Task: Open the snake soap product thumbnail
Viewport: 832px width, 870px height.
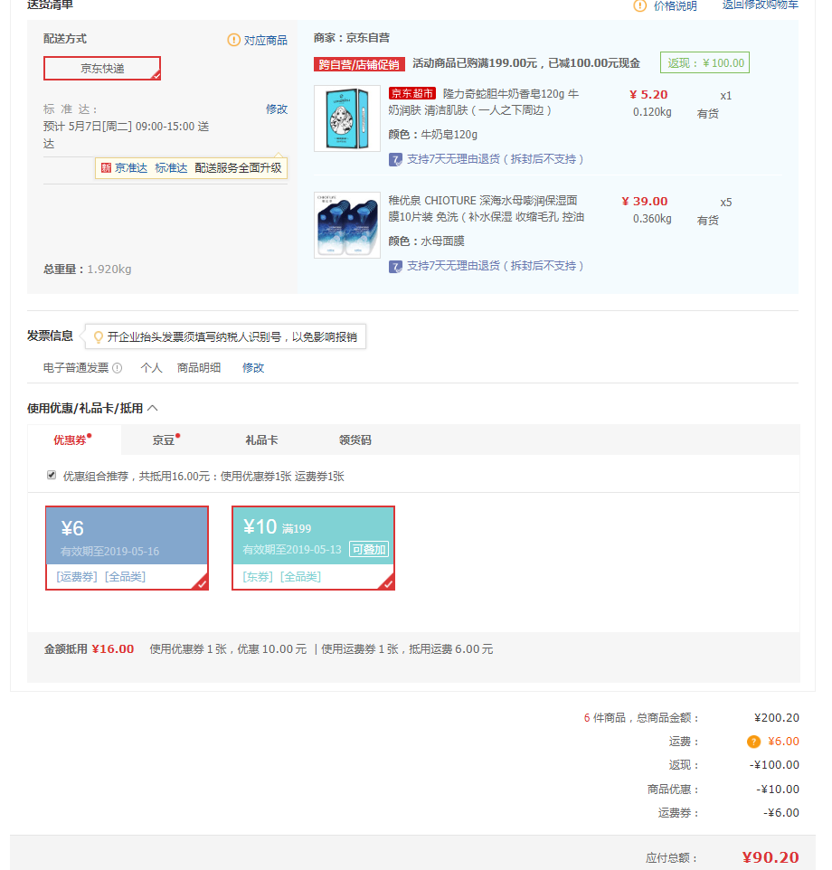Action: point(347,118)
